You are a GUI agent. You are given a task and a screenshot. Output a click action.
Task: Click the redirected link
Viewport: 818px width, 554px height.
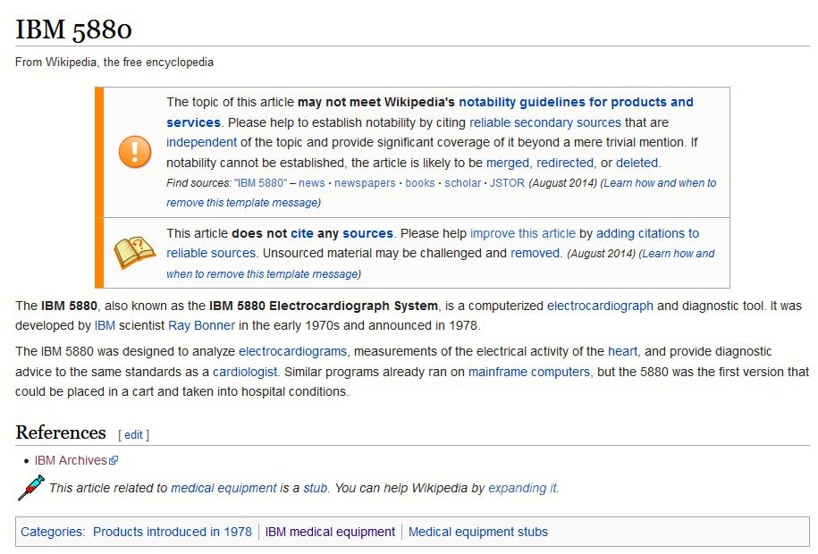(565, 163)
